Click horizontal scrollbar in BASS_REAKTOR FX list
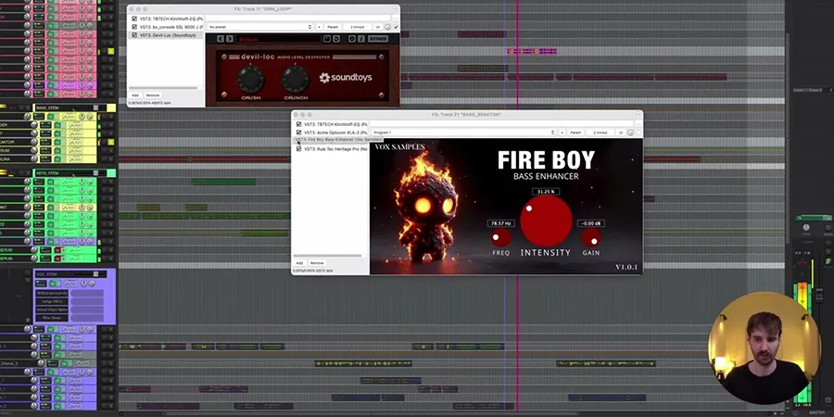The image size is (834, 417). click(327, 256)
